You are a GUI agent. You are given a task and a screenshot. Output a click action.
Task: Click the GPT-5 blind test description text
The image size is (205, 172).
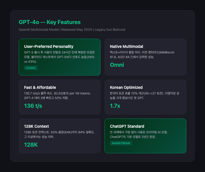point(59,57)
